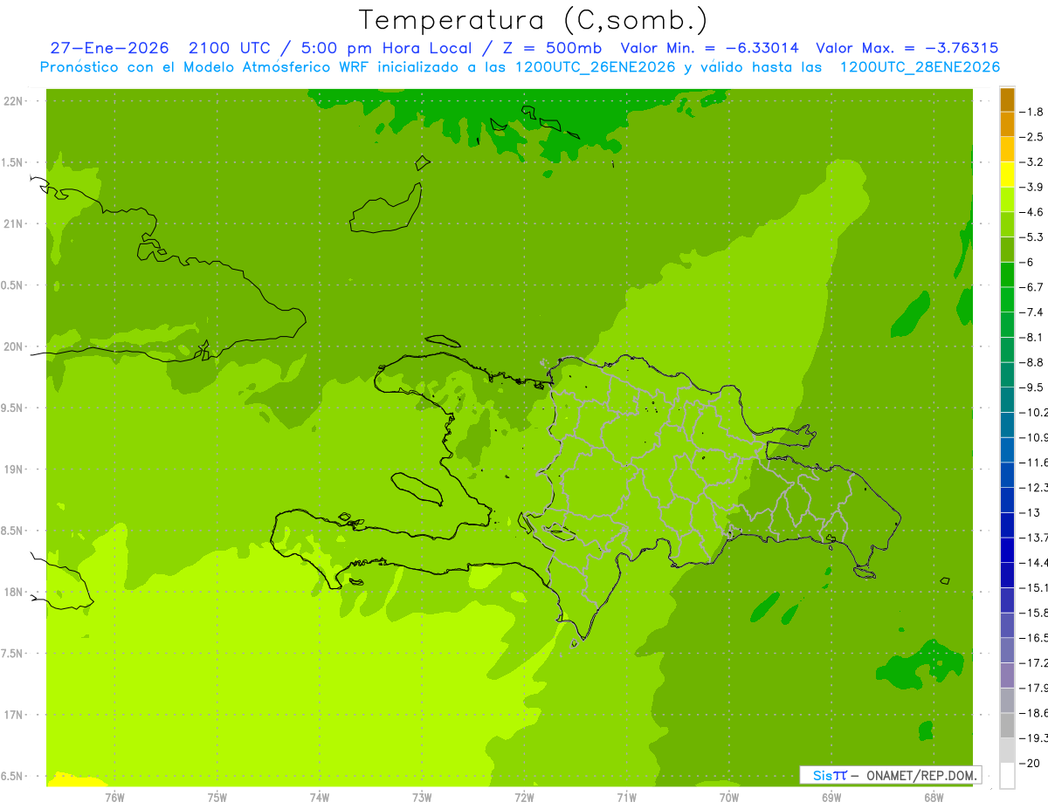Click the "22N" latitude axis label
The width and height of the screenshot is (1048, 809).
click(x=13, y=101)
